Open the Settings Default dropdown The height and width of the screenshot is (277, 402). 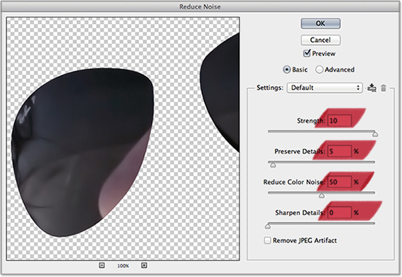(325, 87)
